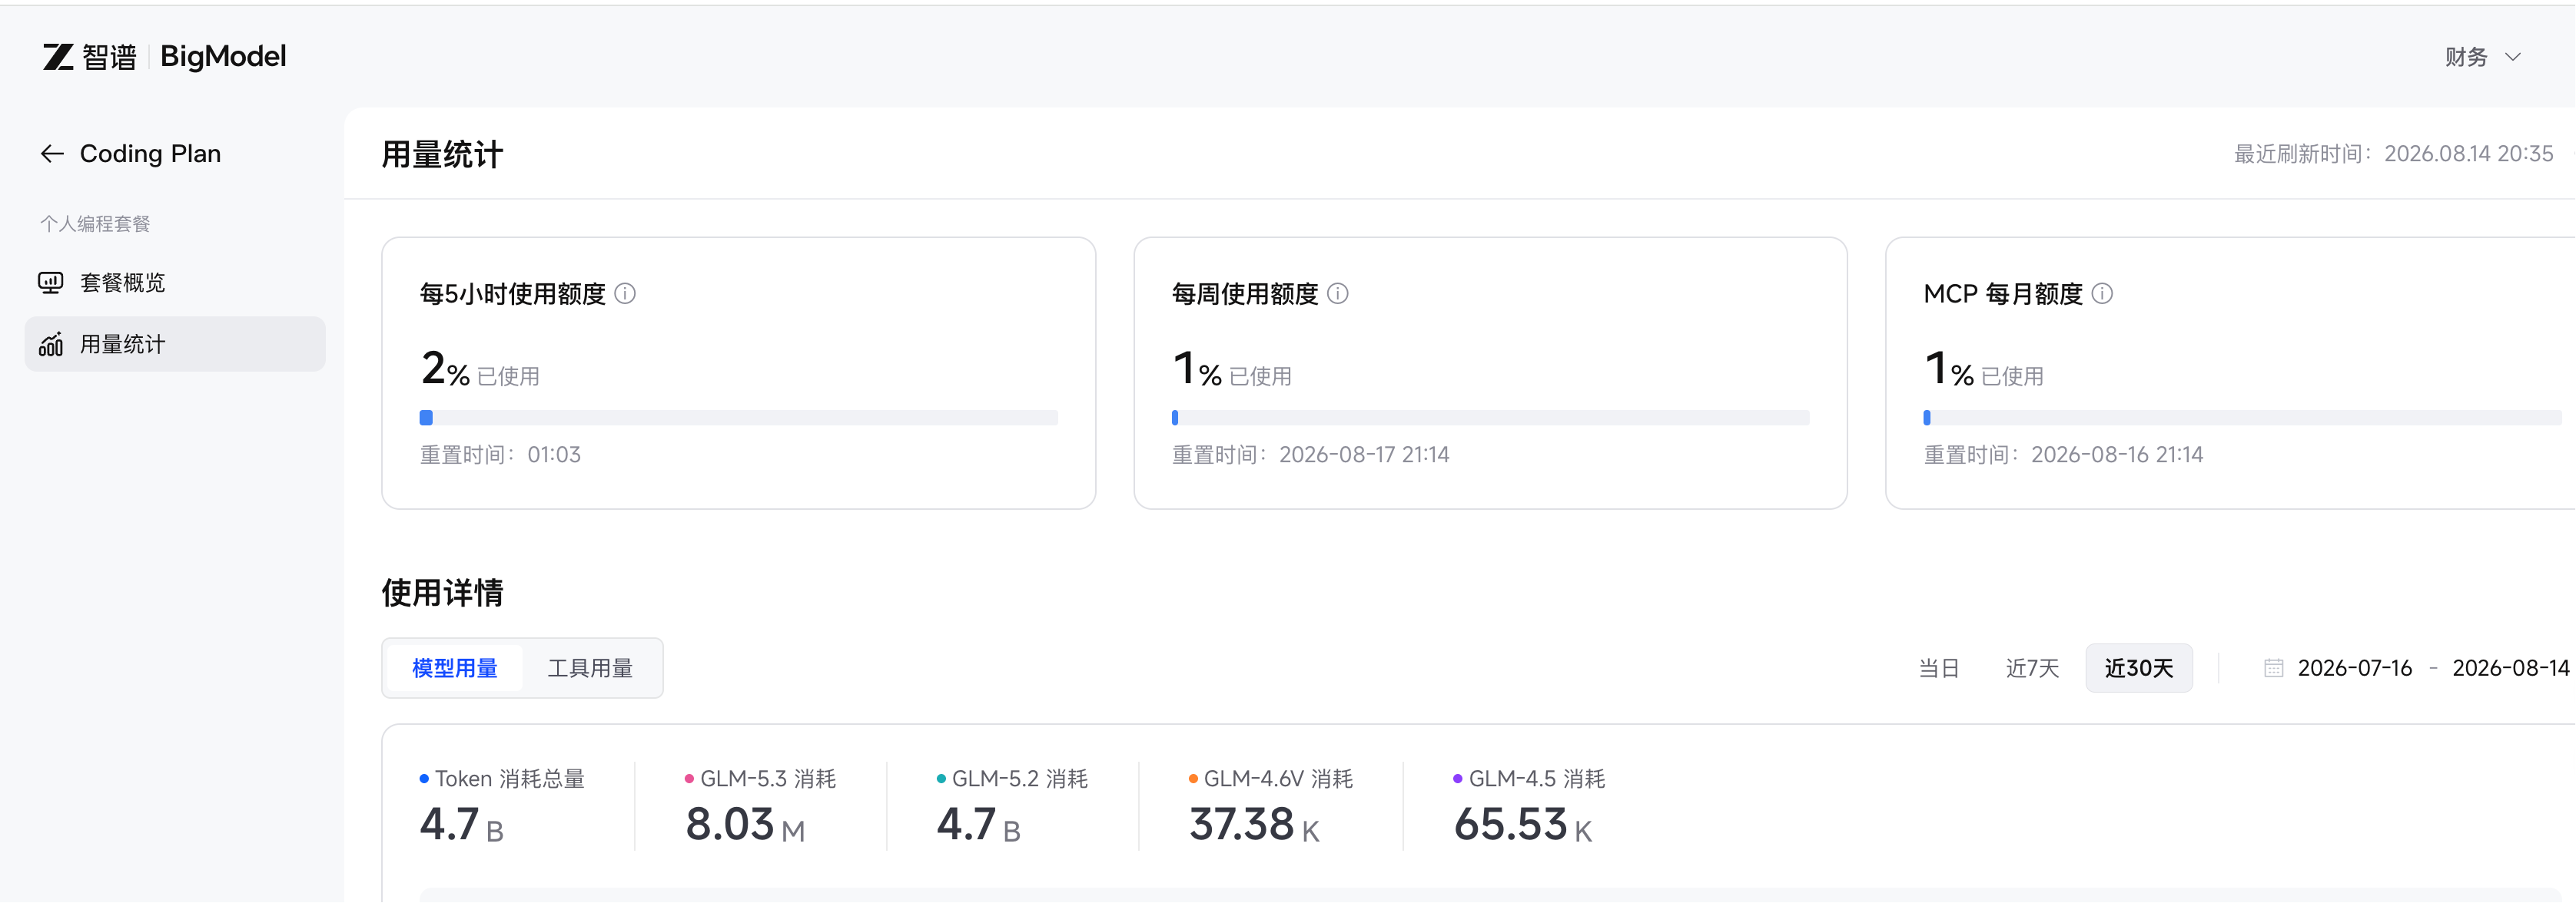
Task: Click the Token 消耗总量 label
Action: tap(510, 779)
